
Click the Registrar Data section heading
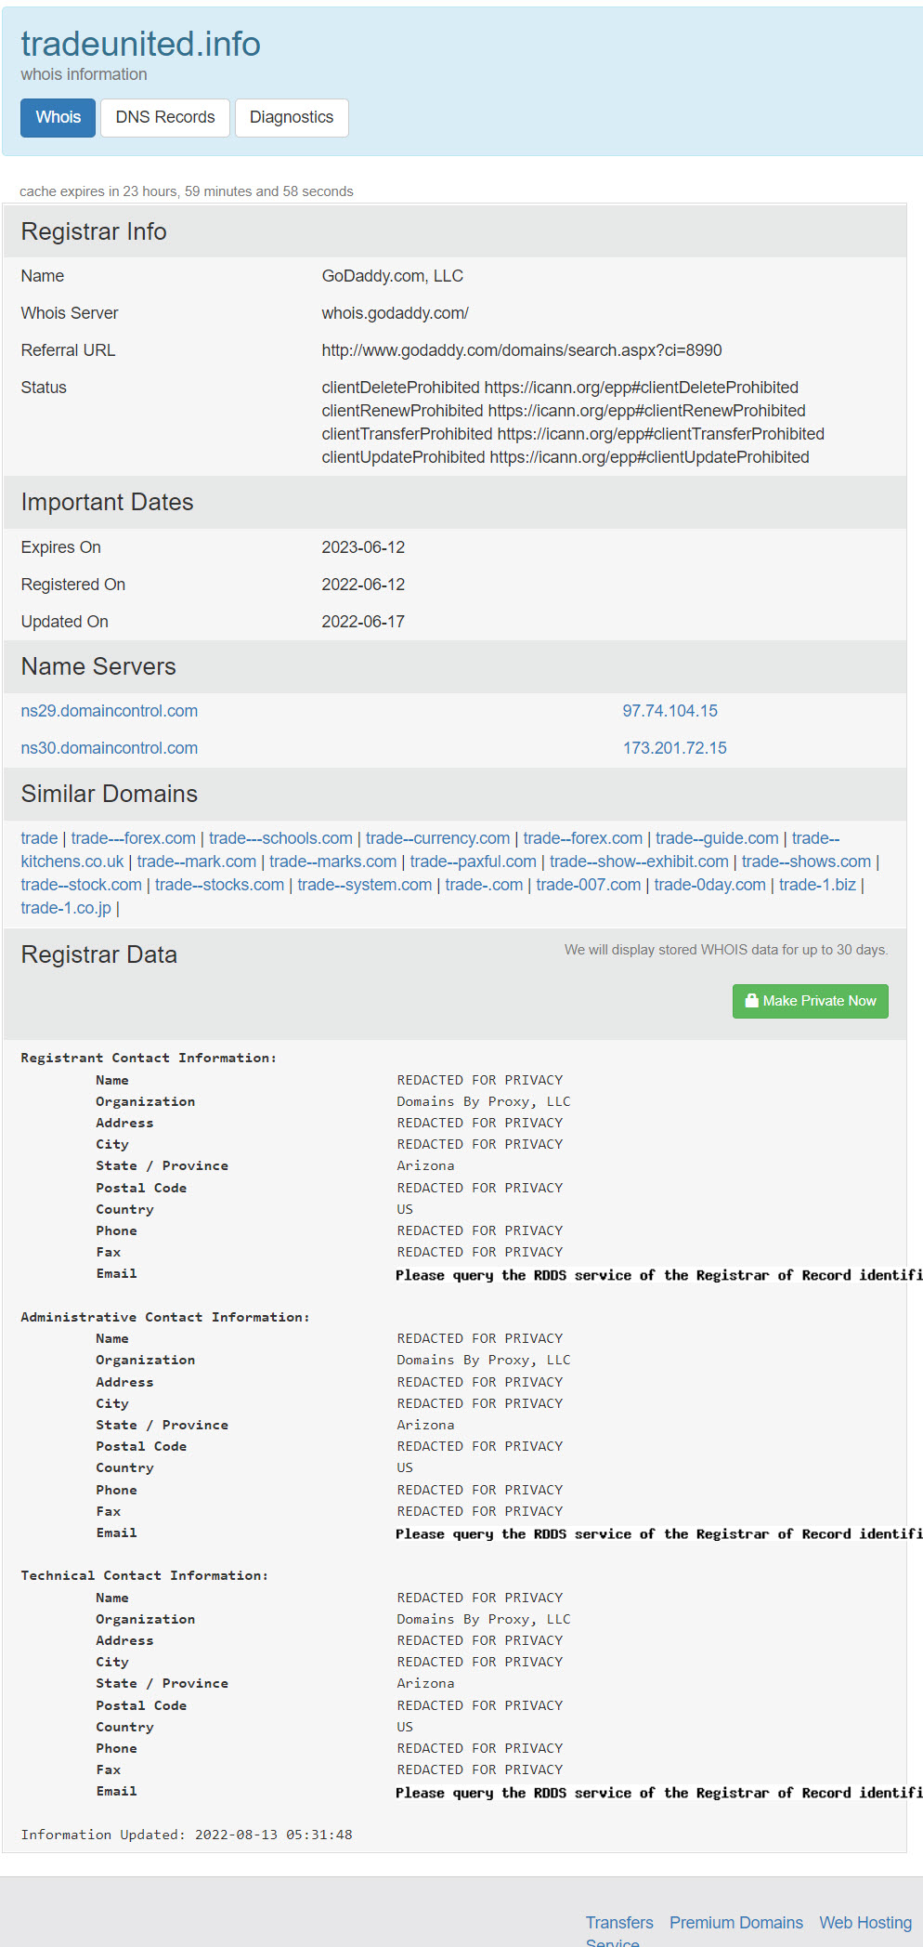tap(99, 954)
